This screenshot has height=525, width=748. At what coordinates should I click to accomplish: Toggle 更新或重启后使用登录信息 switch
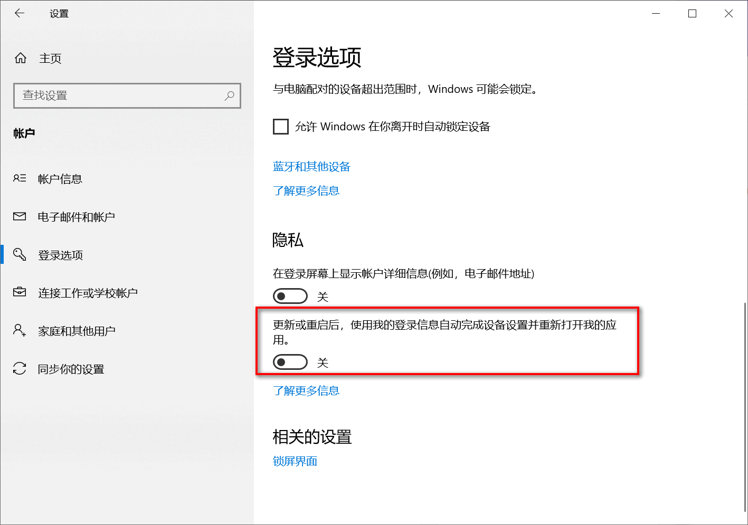pos(290,362)
